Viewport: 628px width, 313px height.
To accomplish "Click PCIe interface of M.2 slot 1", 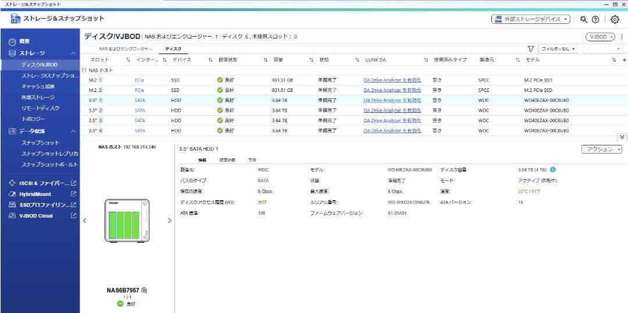I will 140,80.
